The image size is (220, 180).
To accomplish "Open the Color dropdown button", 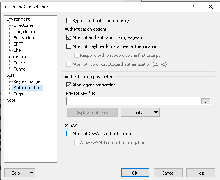I will click(x=20, y=173).
